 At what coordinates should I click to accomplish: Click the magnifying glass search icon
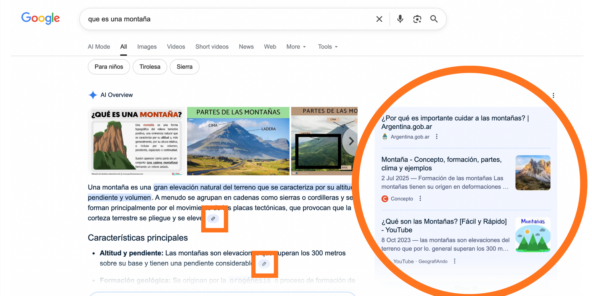434,19
